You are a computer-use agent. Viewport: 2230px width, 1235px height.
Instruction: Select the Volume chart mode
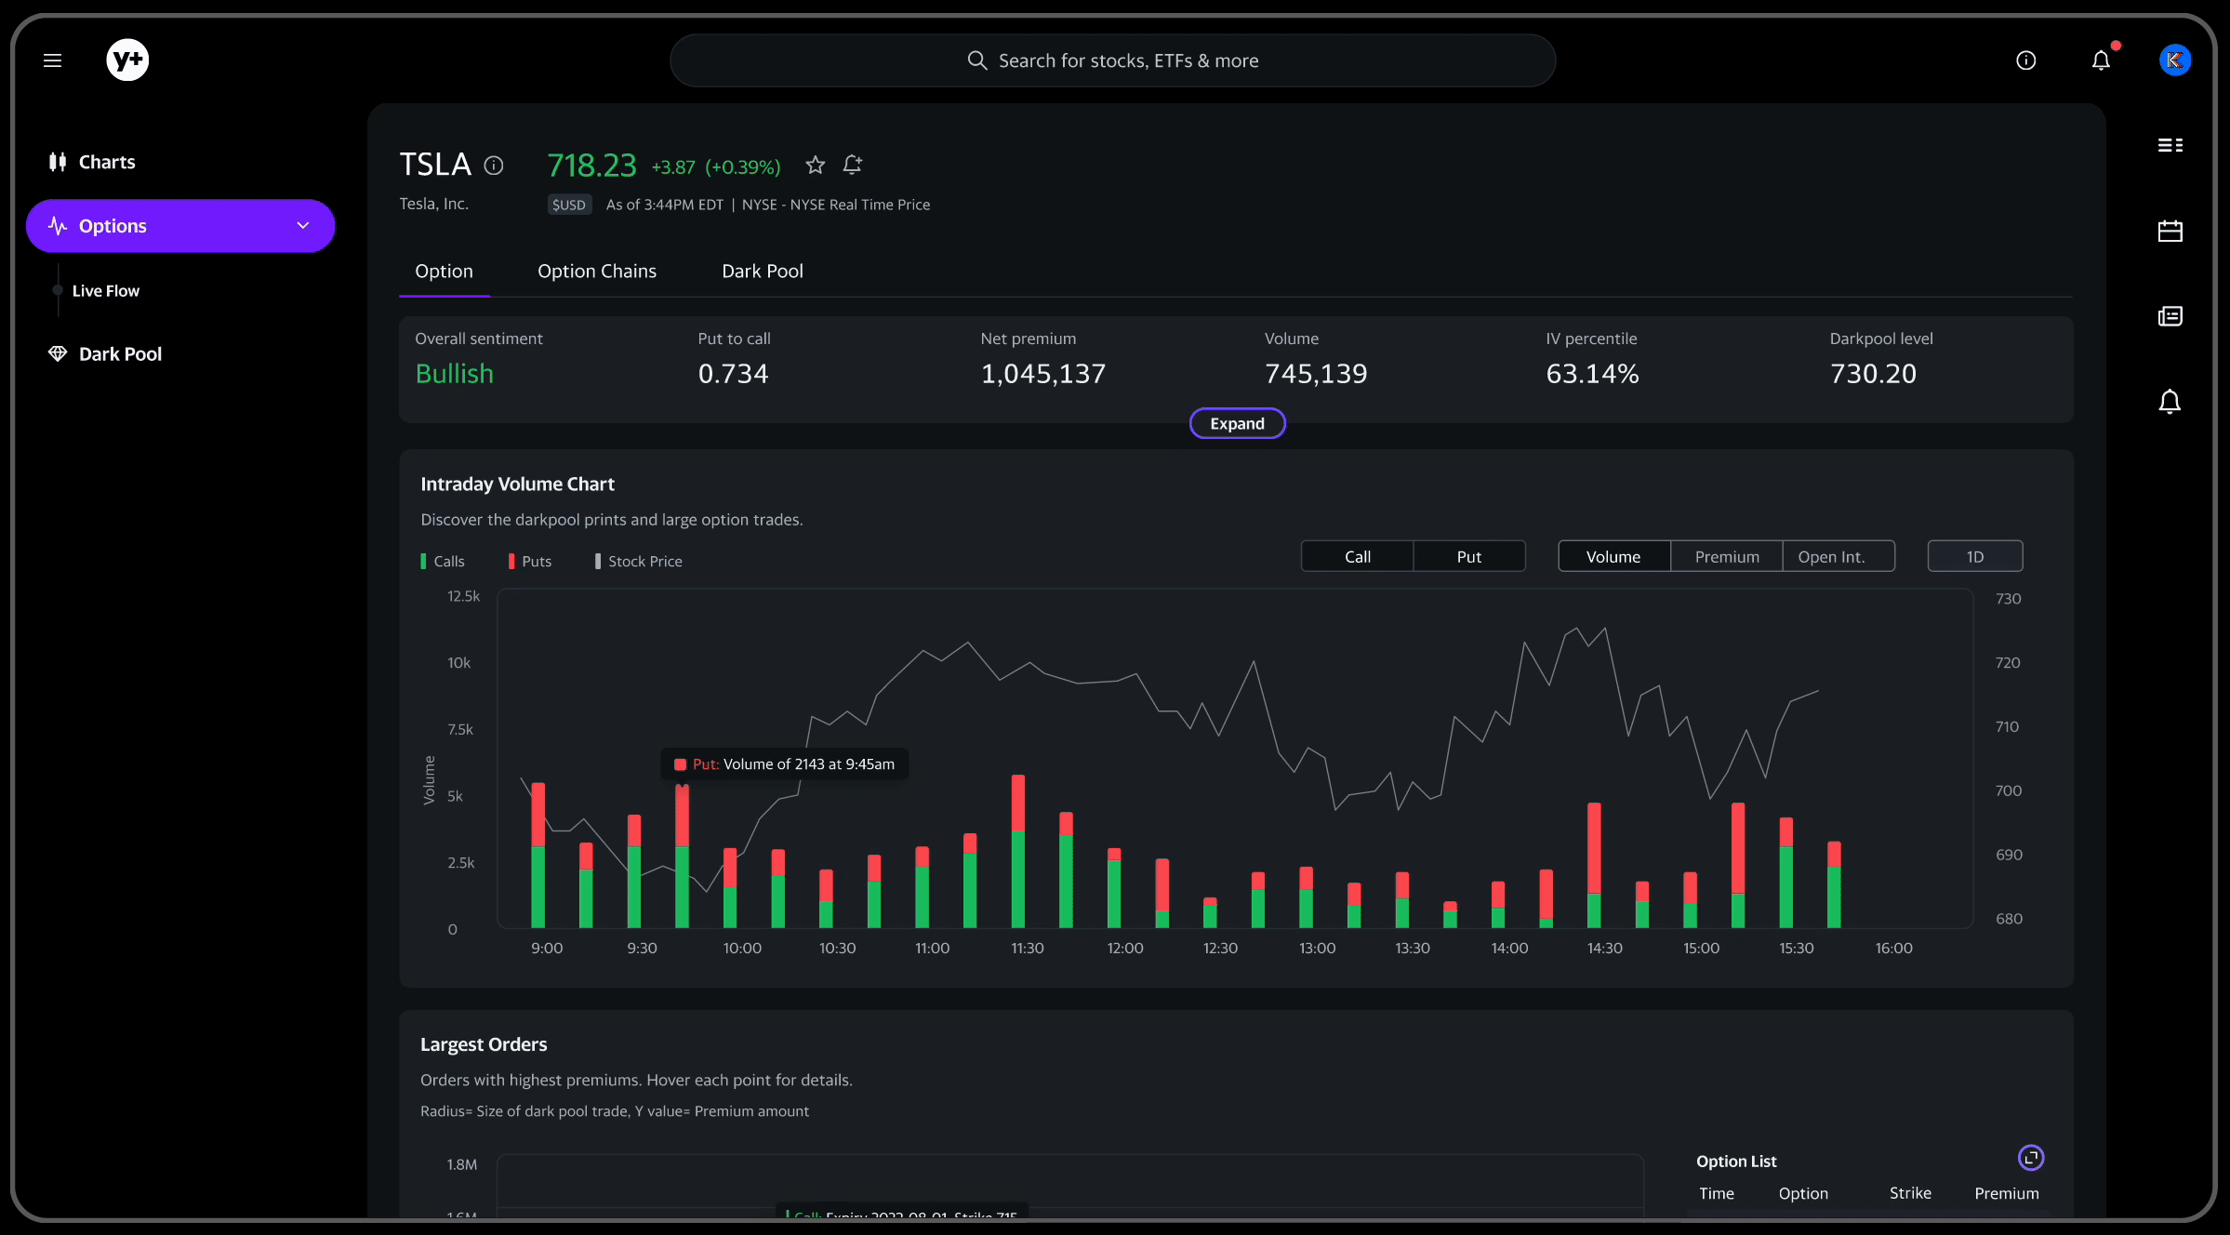pos(1613,556)
